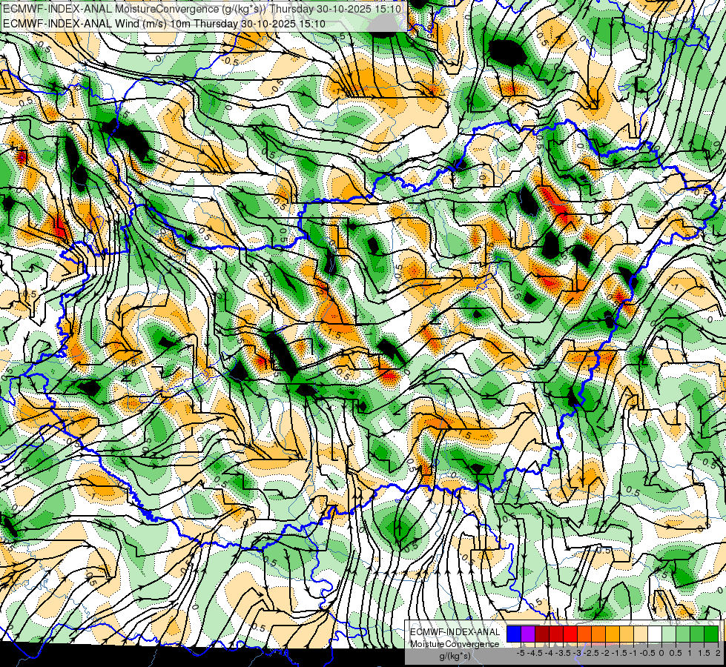Pick the amber swatch between -2 and -1.5
Viewport: 726px width, 667px height.
tap(612, 634)
